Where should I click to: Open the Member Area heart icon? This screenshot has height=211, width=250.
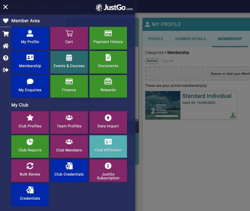[5, 21]
